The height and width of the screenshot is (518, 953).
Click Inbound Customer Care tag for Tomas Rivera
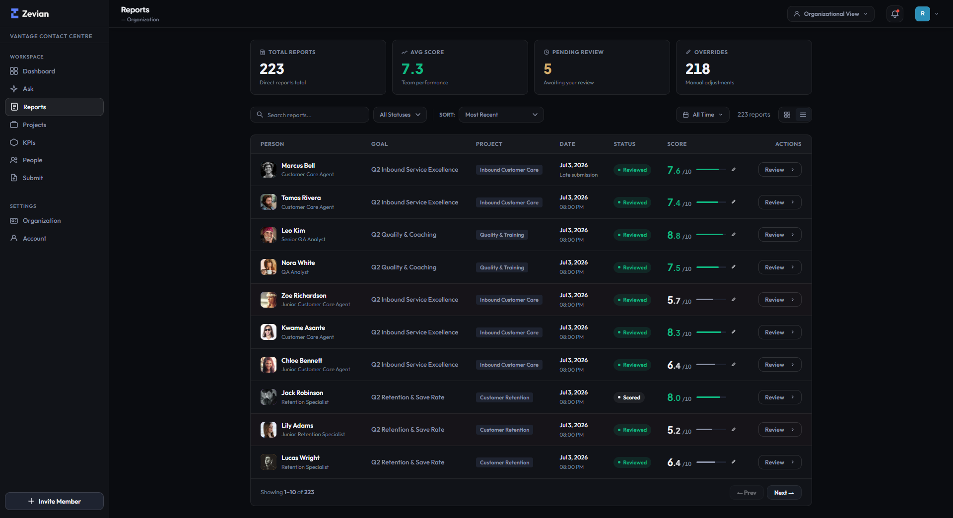(509, 202)
